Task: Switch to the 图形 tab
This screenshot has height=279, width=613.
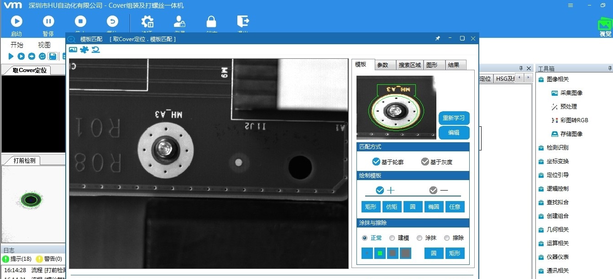Action: point(434,65)
